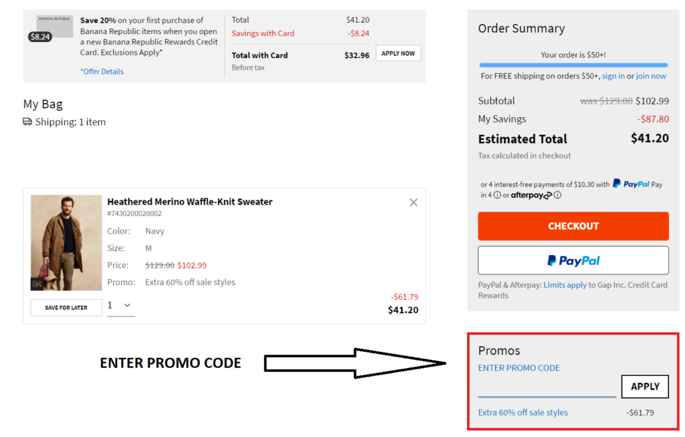Viewport: 685px width, 437px height.
Task: Check out with the PayPal button
Action: pos(573,260)
